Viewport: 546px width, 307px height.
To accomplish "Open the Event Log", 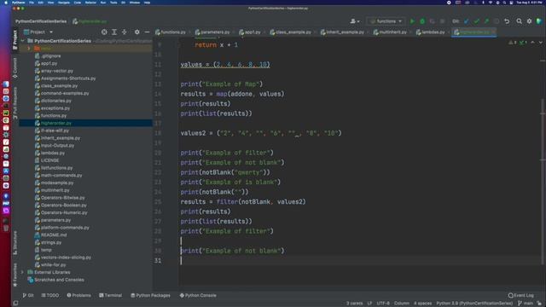I will (520, 295).
